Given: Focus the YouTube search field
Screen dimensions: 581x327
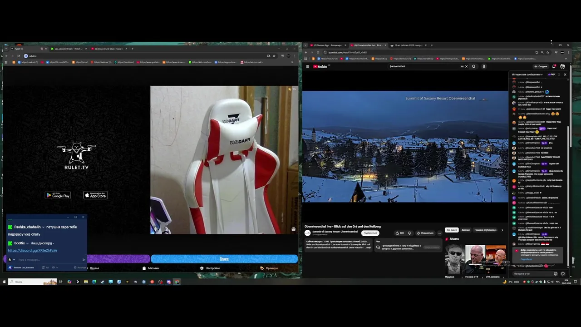Looking at the screenshot, I should coord(424,66).
